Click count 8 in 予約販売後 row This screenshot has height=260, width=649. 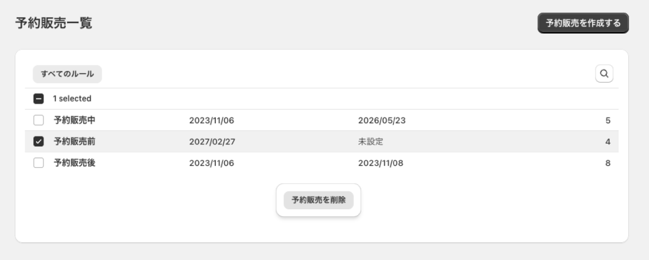[608, 163]
